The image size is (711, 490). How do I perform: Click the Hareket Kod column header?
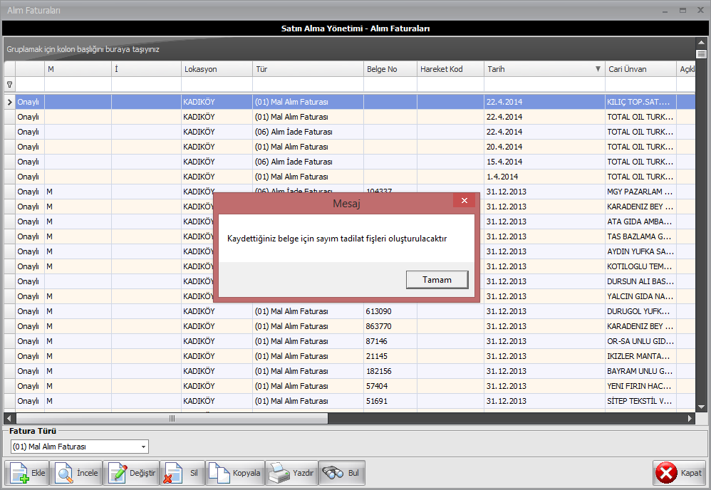(x=450, y=69)
